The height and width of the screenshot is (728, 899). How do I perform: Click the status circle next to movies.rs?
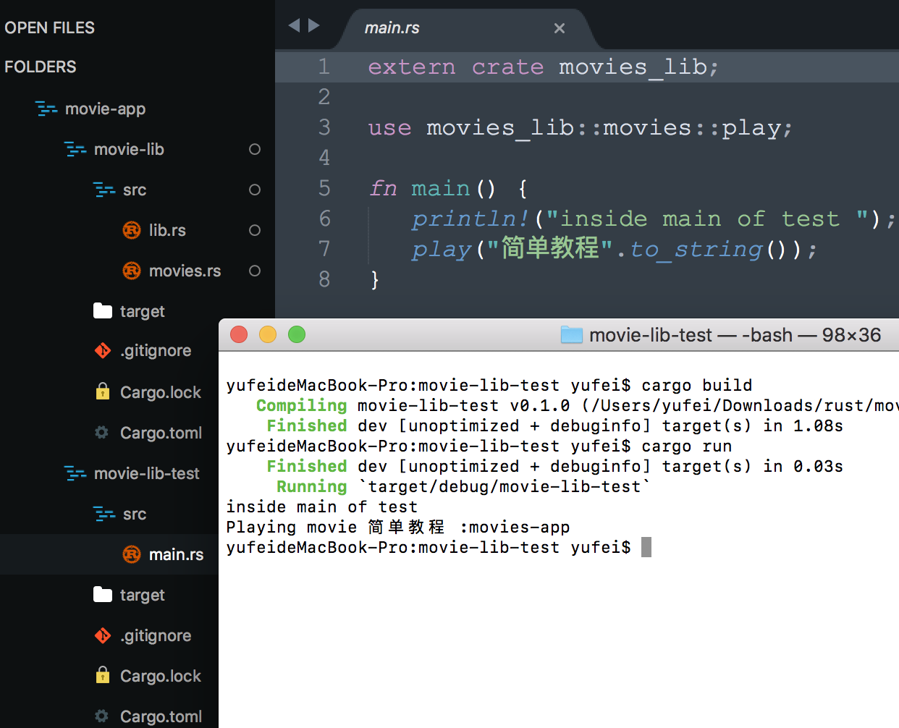(255, 271)
